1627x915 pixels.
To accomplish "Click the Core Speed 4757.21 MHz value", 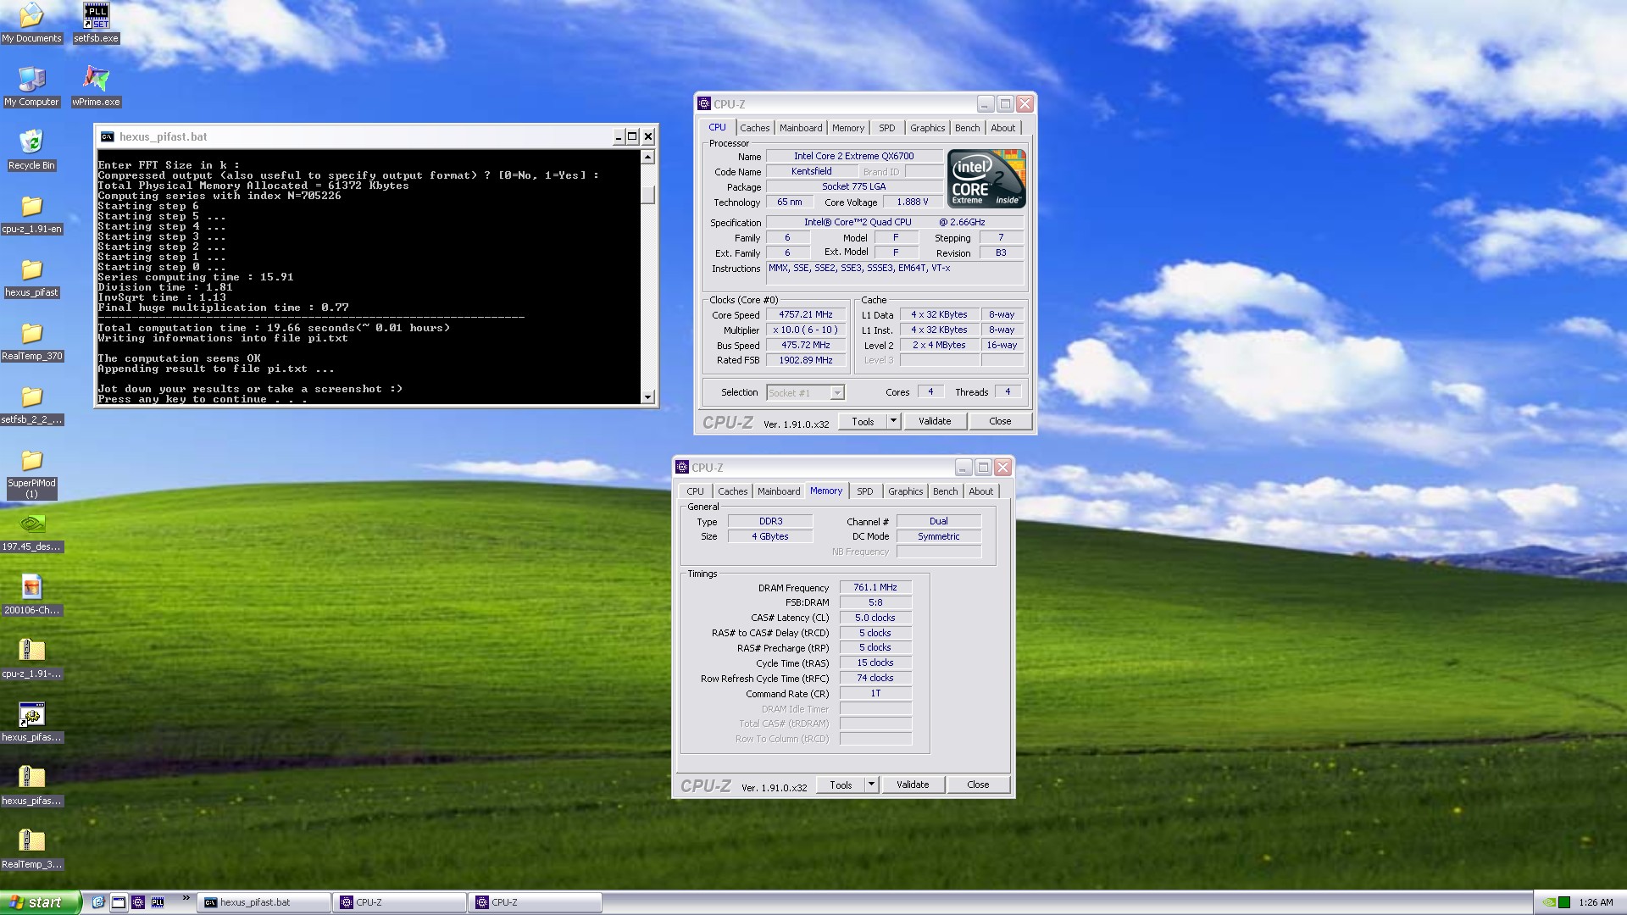I will coord(805,314).
